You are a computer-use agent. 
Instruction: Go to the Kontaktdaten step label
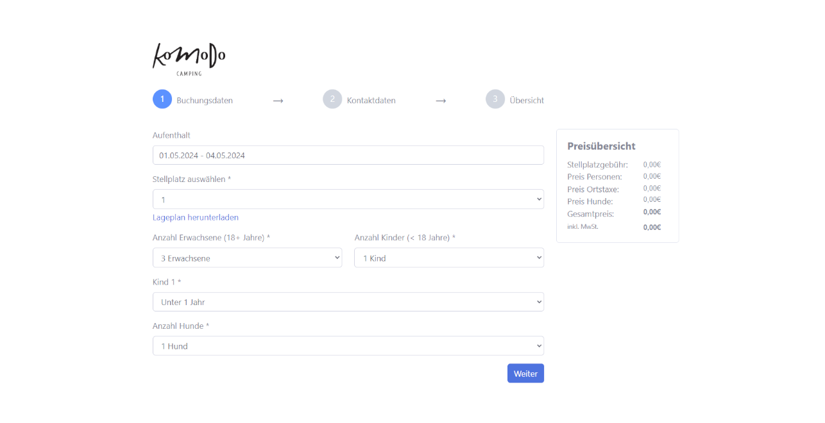[371, 101]
